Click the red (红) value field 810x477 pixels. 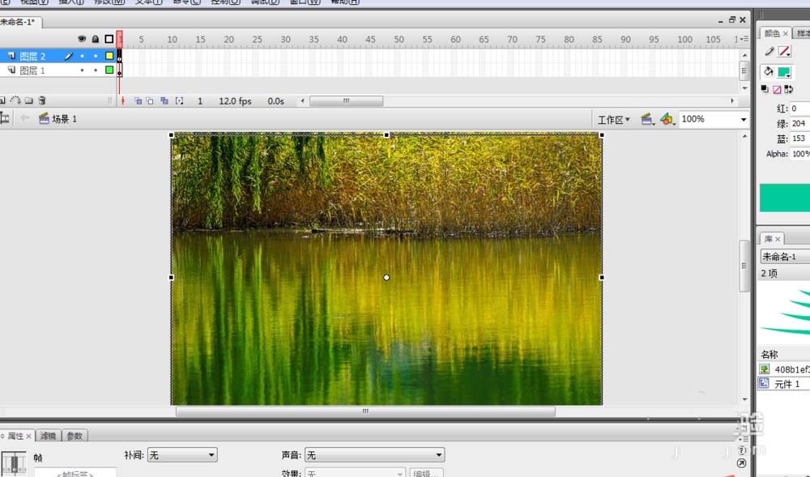click(x=799, y=109)
